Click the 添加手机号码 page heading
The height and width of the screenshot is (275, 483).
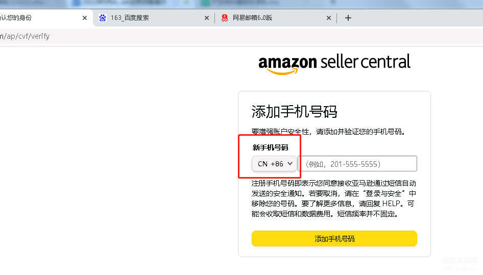point(294,112)
